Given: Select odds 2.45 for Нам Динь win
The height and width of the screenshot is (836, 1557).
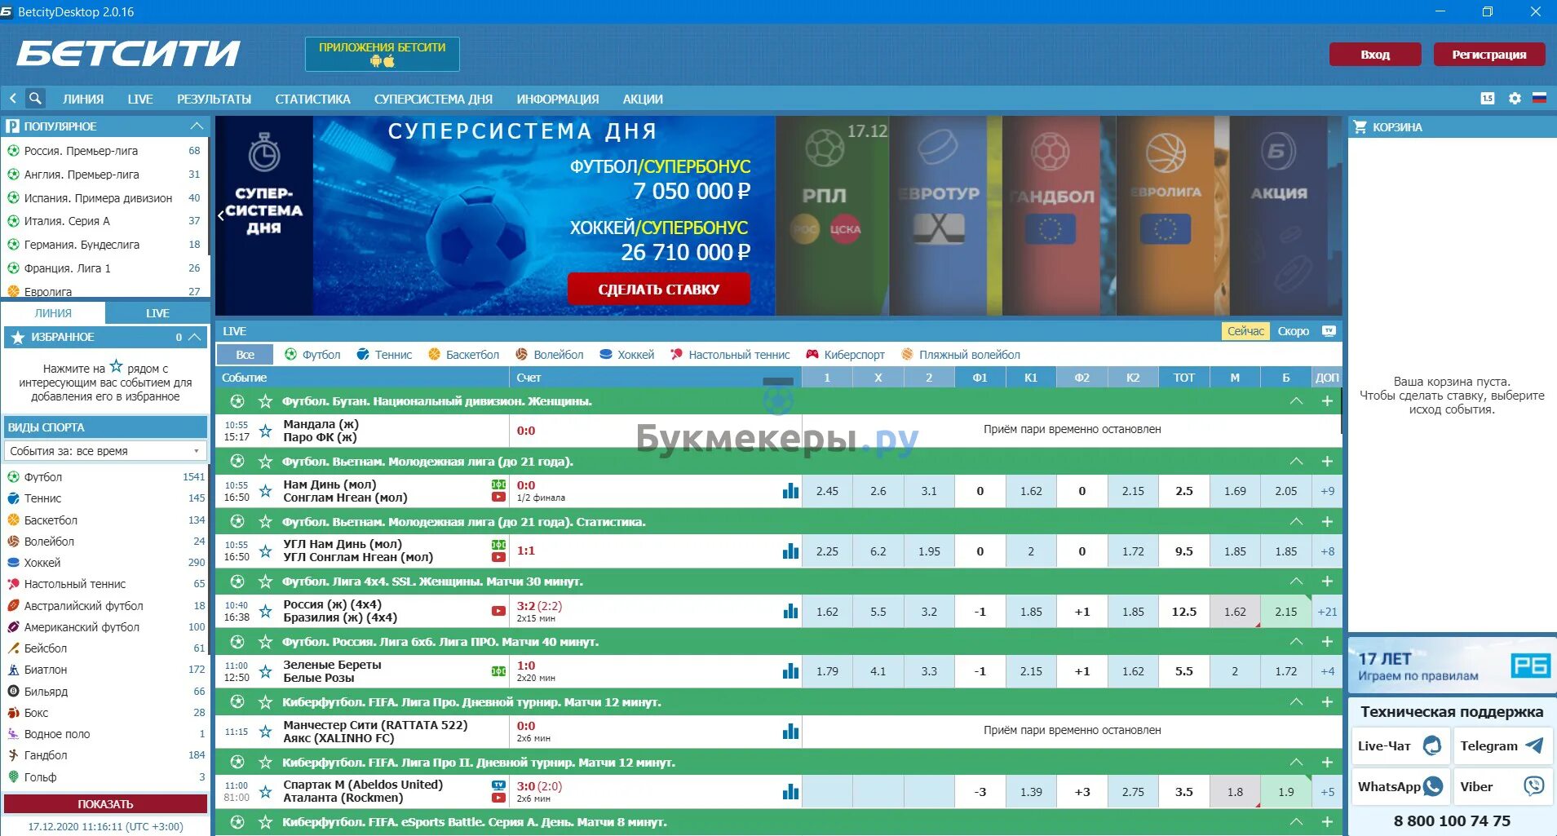Looking at the screenshot, I should point(827,491).
